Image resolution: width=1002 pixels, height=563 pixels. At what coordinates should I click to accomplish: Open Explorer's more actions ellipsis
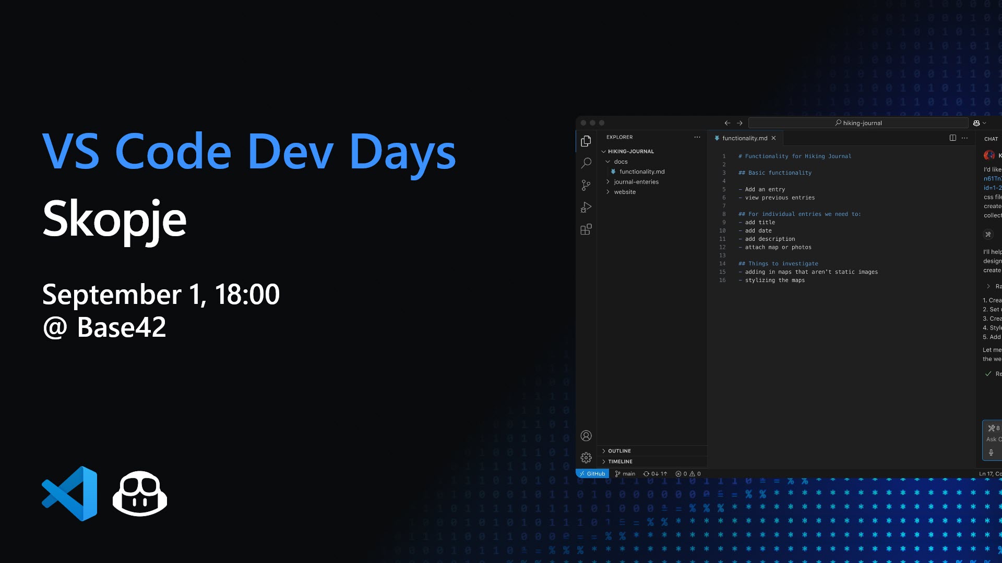pos(697,137)
